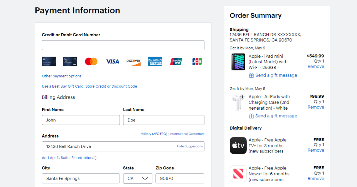Select the Visa card icon
Screen dimensions: 357x187
(x=112, y=61)
